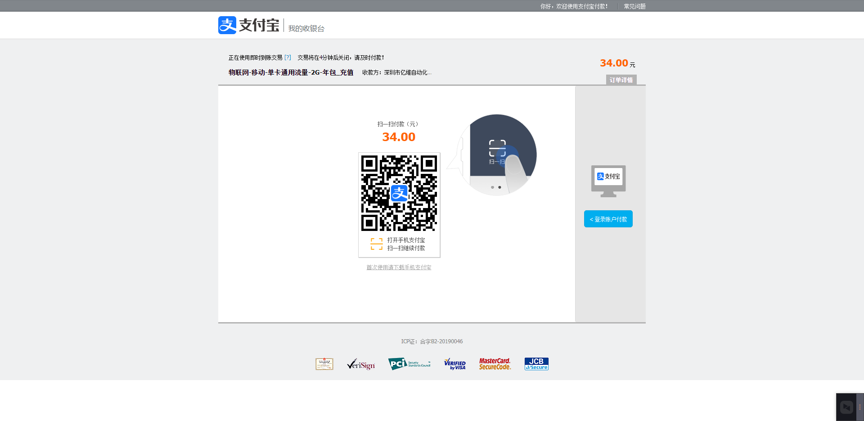Click the first carousel dot in illustration
864x421 pixels.
[492, 187]
